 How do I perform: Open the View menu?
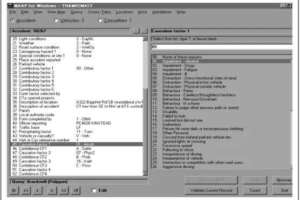coord(38,12)
